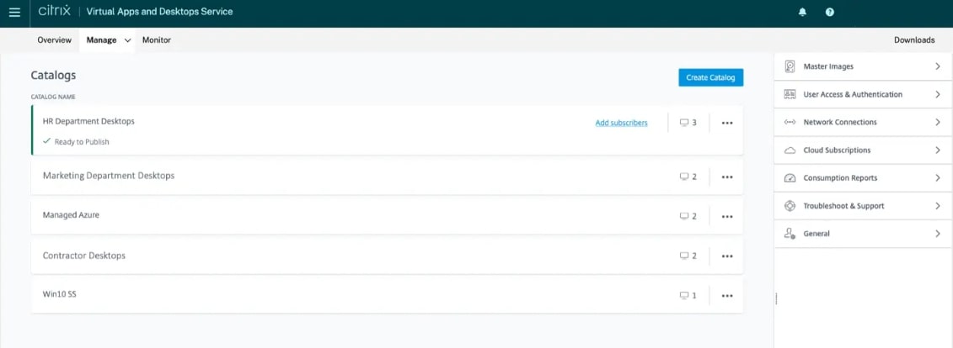Screen dimensions: 953x348
Task: Click the Consumption Reports gauge icon
Action: (x=790, y=178)
